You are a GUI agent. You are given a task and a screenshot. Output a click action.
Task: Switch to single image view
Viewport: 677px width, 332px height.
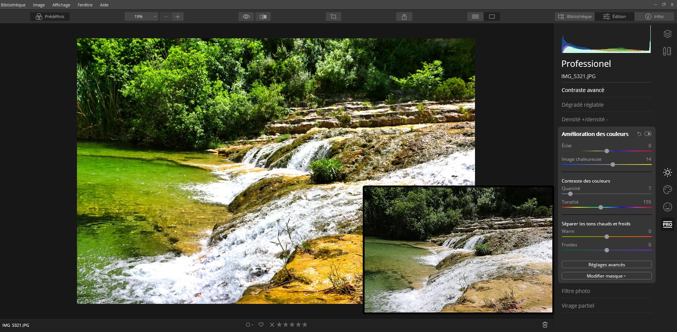pos(492,17)
